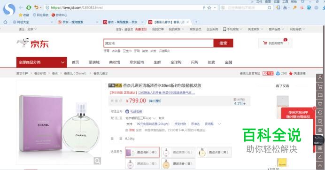Image resolution: width=325 pixels, height=170 pixels.
Task: Zoom product image with the magnifier icon
Action: 97,161
